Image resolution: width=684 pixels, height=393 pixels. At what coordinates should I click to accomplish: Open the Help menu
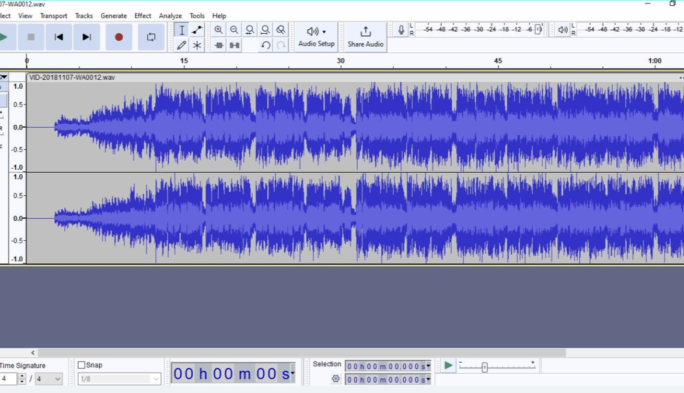click(x=219, y=16)
